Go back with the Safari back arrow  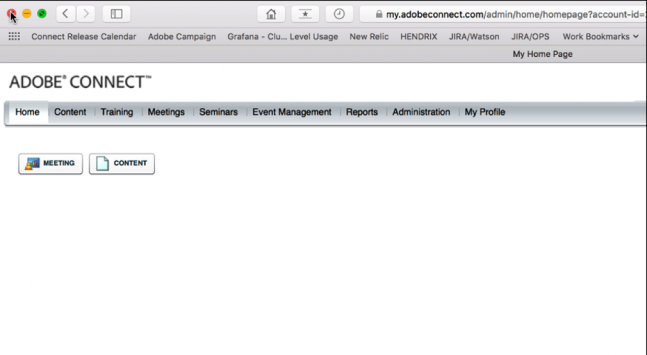(x=65, y=14)
